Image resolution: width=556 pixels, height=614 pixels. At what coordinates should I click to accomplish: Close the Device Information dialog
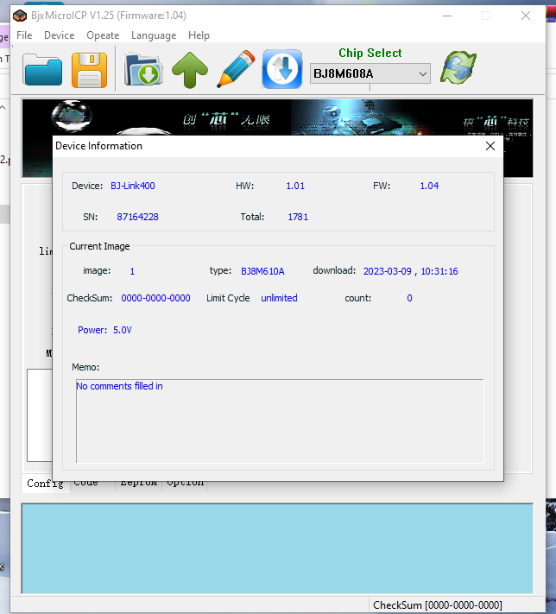click(490, 146)
